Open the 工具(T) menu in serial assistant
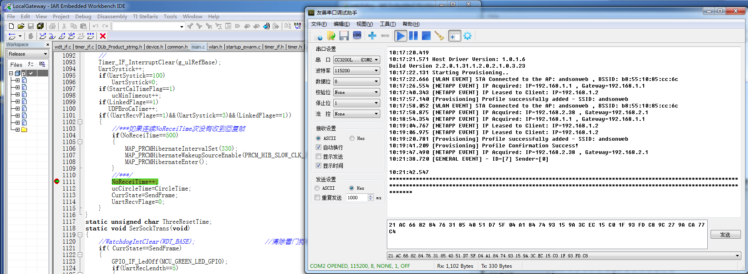748x274 pixels. pyautogui.click(x=387, y=24)
